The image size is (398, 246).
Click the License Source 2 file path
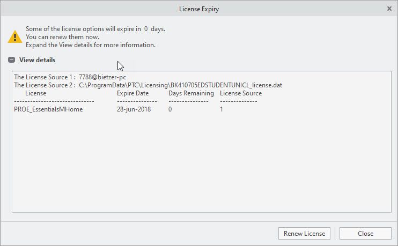pyautogui.click(x=180, y=85)
